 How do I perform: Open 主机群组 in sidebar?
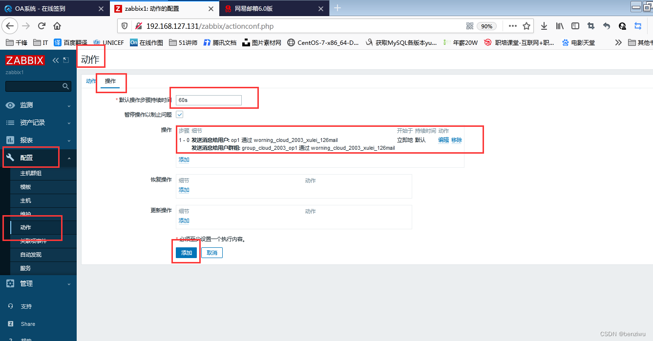31,173
